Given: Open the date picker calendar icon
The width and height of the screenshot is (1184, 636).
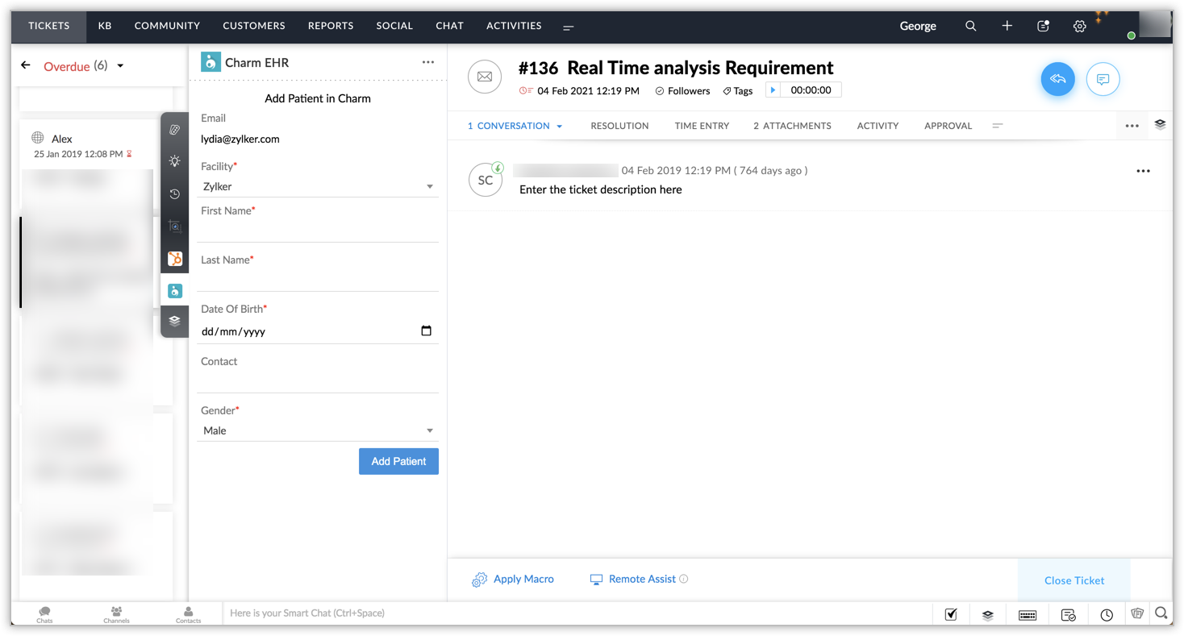Looking at the screenshot, I should click(x=426, y=330).
